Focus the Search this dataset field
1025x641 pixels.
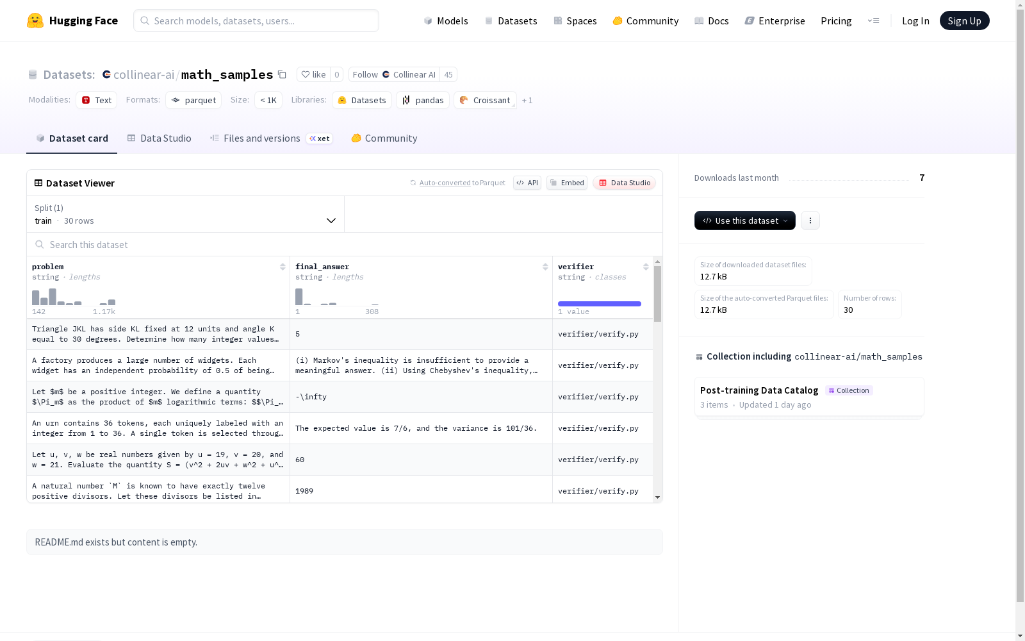coord(345,244)
